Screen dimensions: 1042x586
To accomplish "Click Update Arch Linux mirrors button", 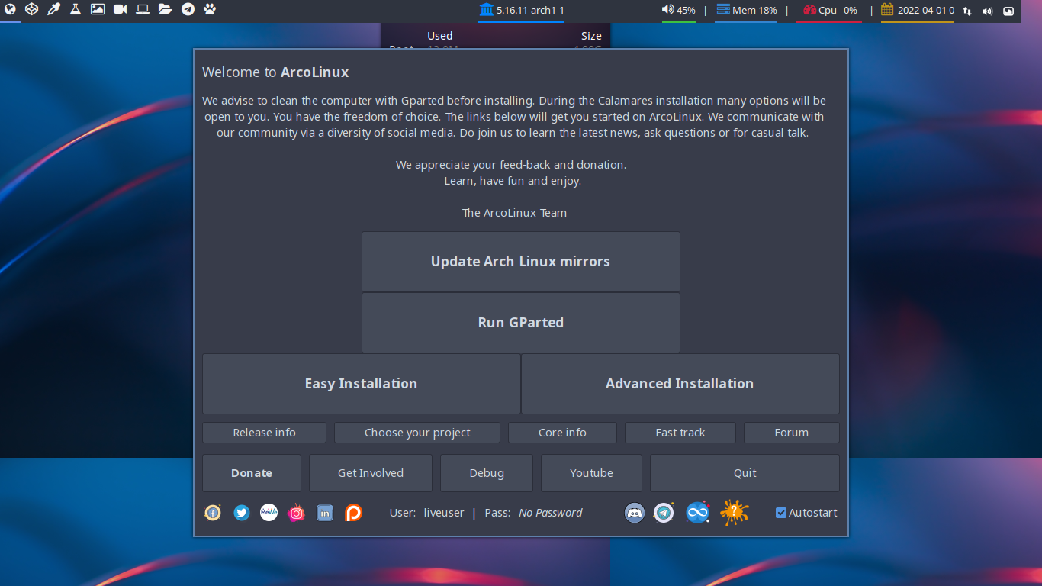I will point(520,262).
